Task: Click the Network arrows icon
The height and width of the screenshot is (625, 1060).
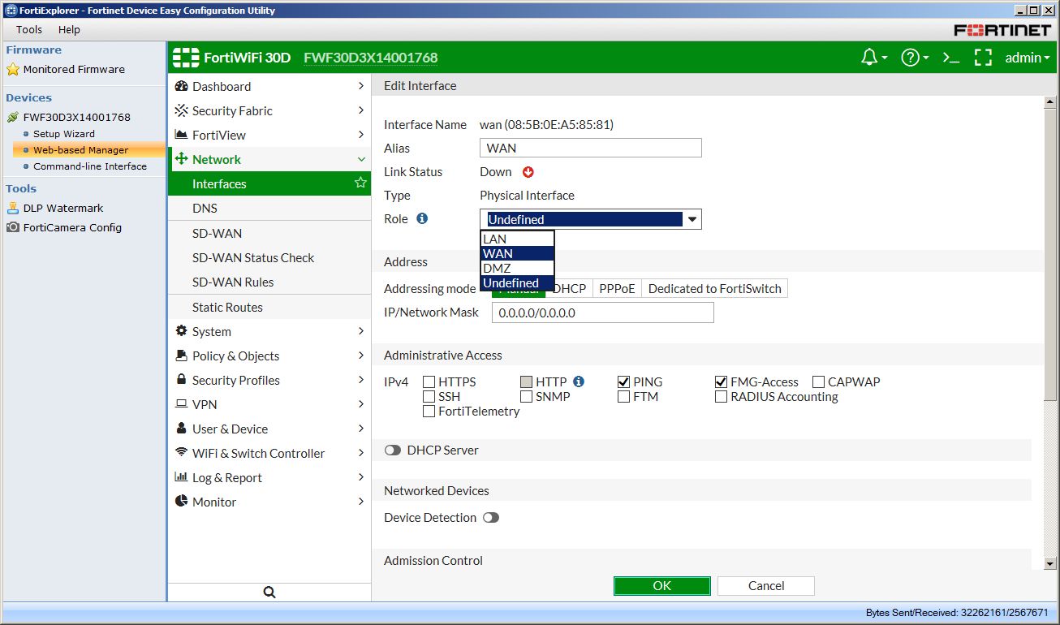Action: [x=182, y=159]
